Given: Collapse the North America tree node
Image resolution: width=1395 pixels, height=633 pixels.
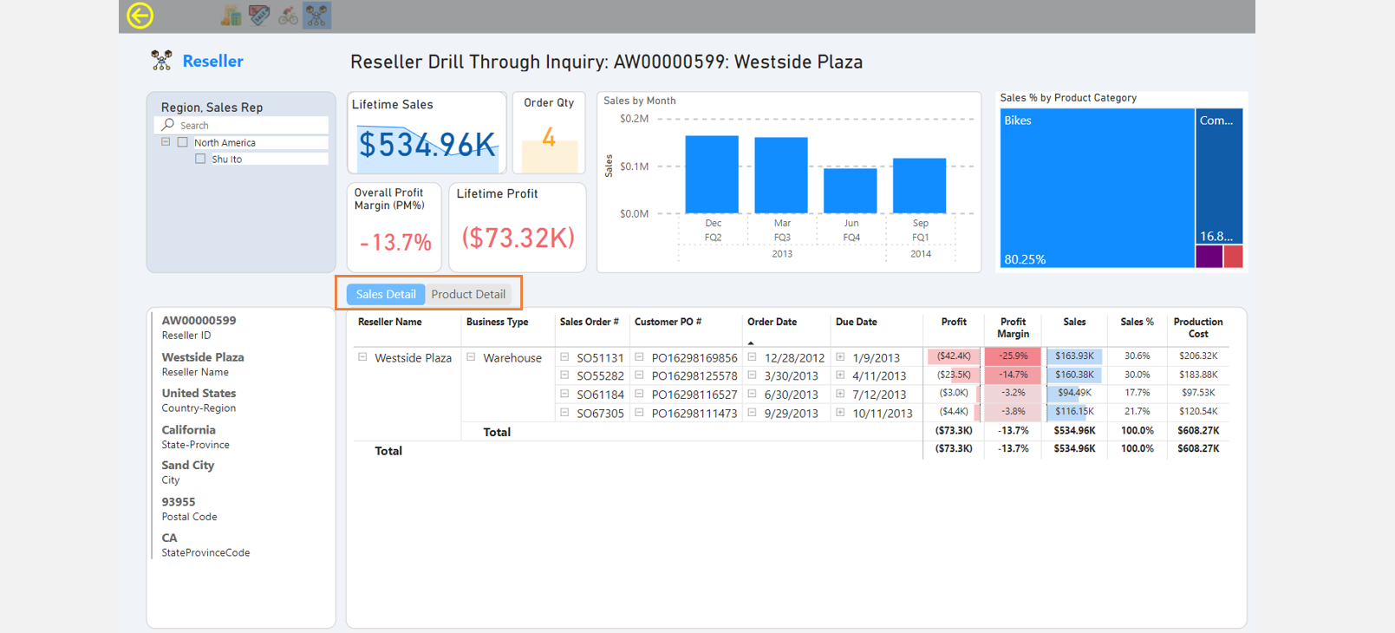Looking at the screenshot, I should click(166, 142).
